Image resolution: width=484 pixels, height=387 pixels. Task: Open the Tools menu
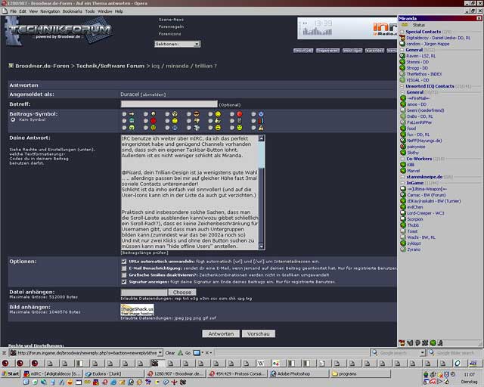tap(90, 11)
